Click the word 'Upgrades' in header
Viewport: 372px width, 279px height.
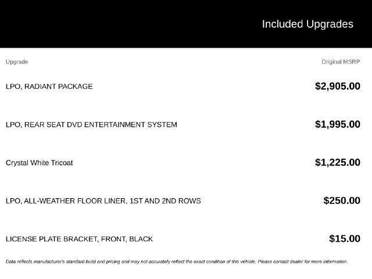(x=330, y=24)
